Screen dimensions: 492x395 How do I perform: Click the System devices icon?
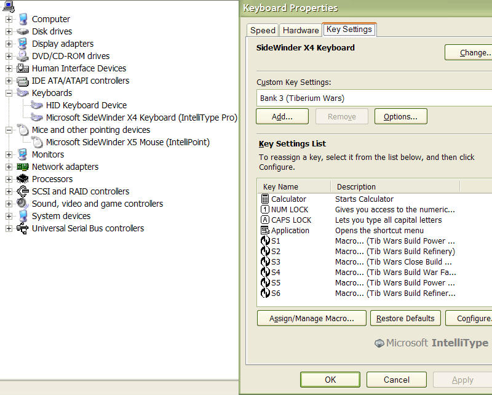(x=23, y=216)
